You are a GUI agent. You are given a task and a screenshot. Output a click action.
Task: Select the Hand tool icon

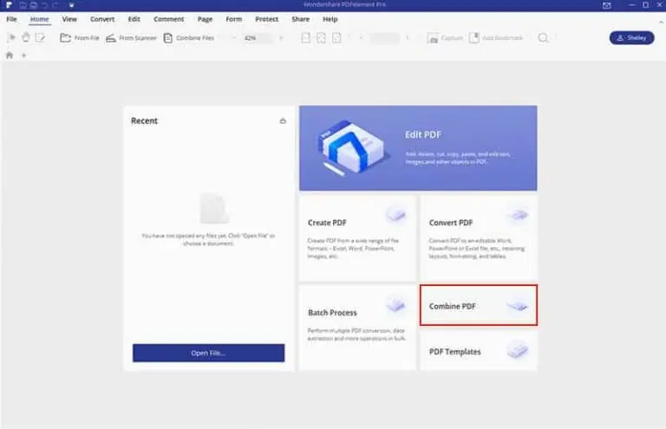26,37
